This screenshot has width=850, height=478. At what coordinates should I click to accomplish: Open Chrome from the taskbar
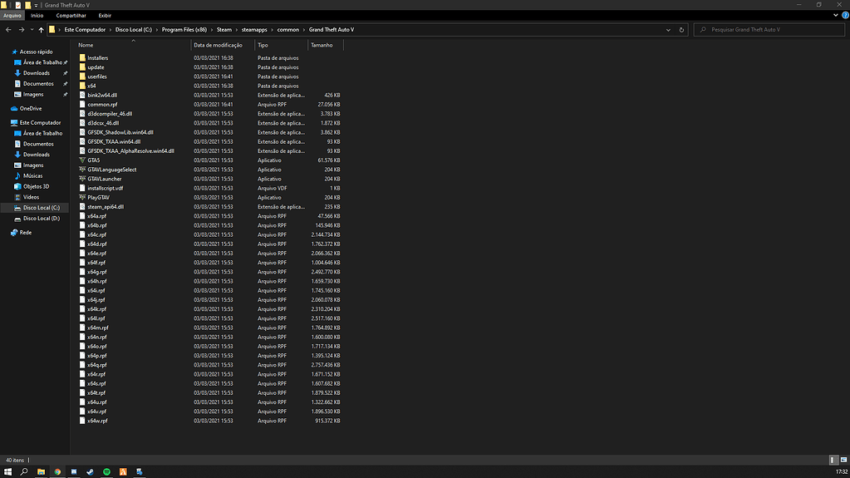tap(57, 471)
